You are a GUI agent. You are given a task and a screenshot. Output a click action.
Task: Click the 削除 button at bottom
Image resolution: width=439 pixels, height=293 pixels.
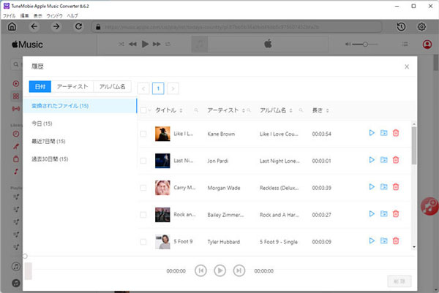coord(399,281)
